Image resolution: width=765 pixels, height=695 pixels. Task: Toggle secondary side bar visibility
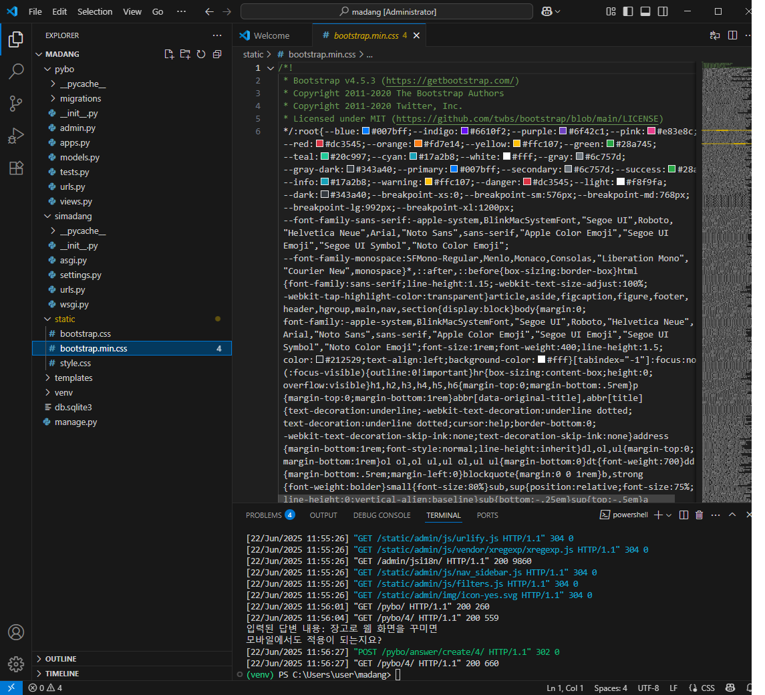[x=663, y=12]
